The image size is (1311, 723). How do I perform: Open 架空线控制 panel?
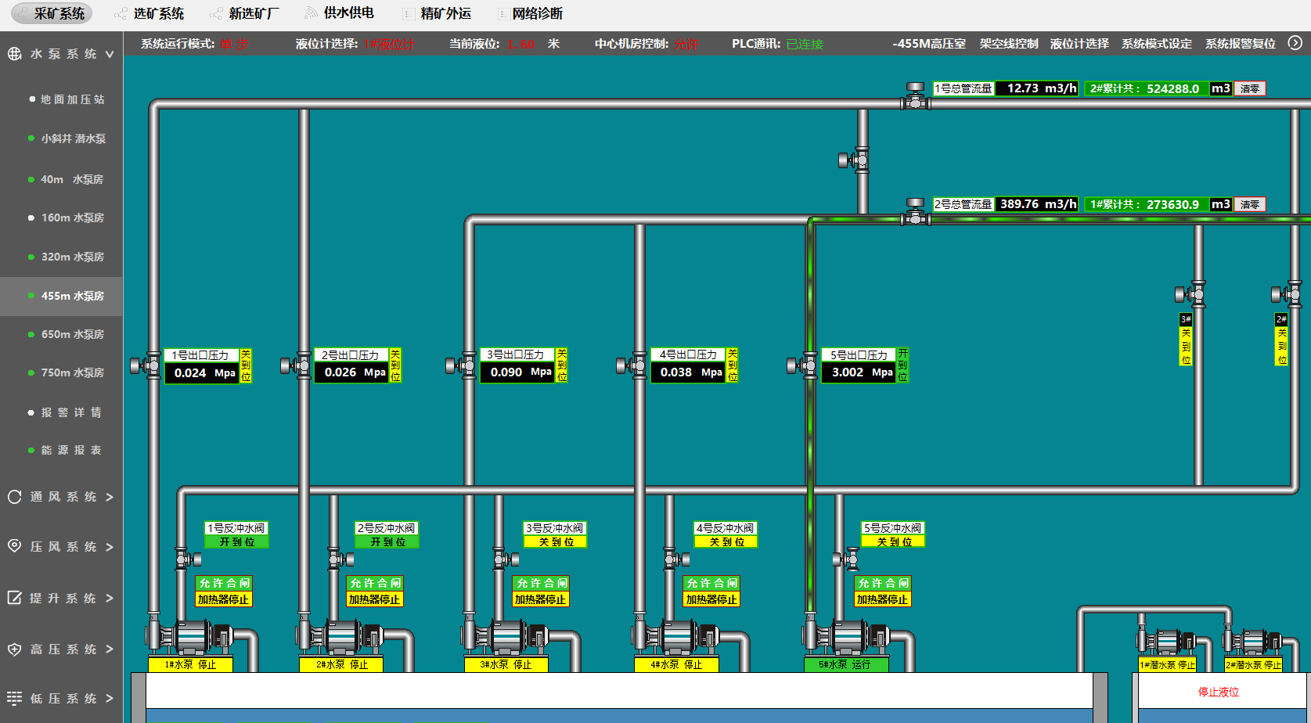pos(1009,44)
